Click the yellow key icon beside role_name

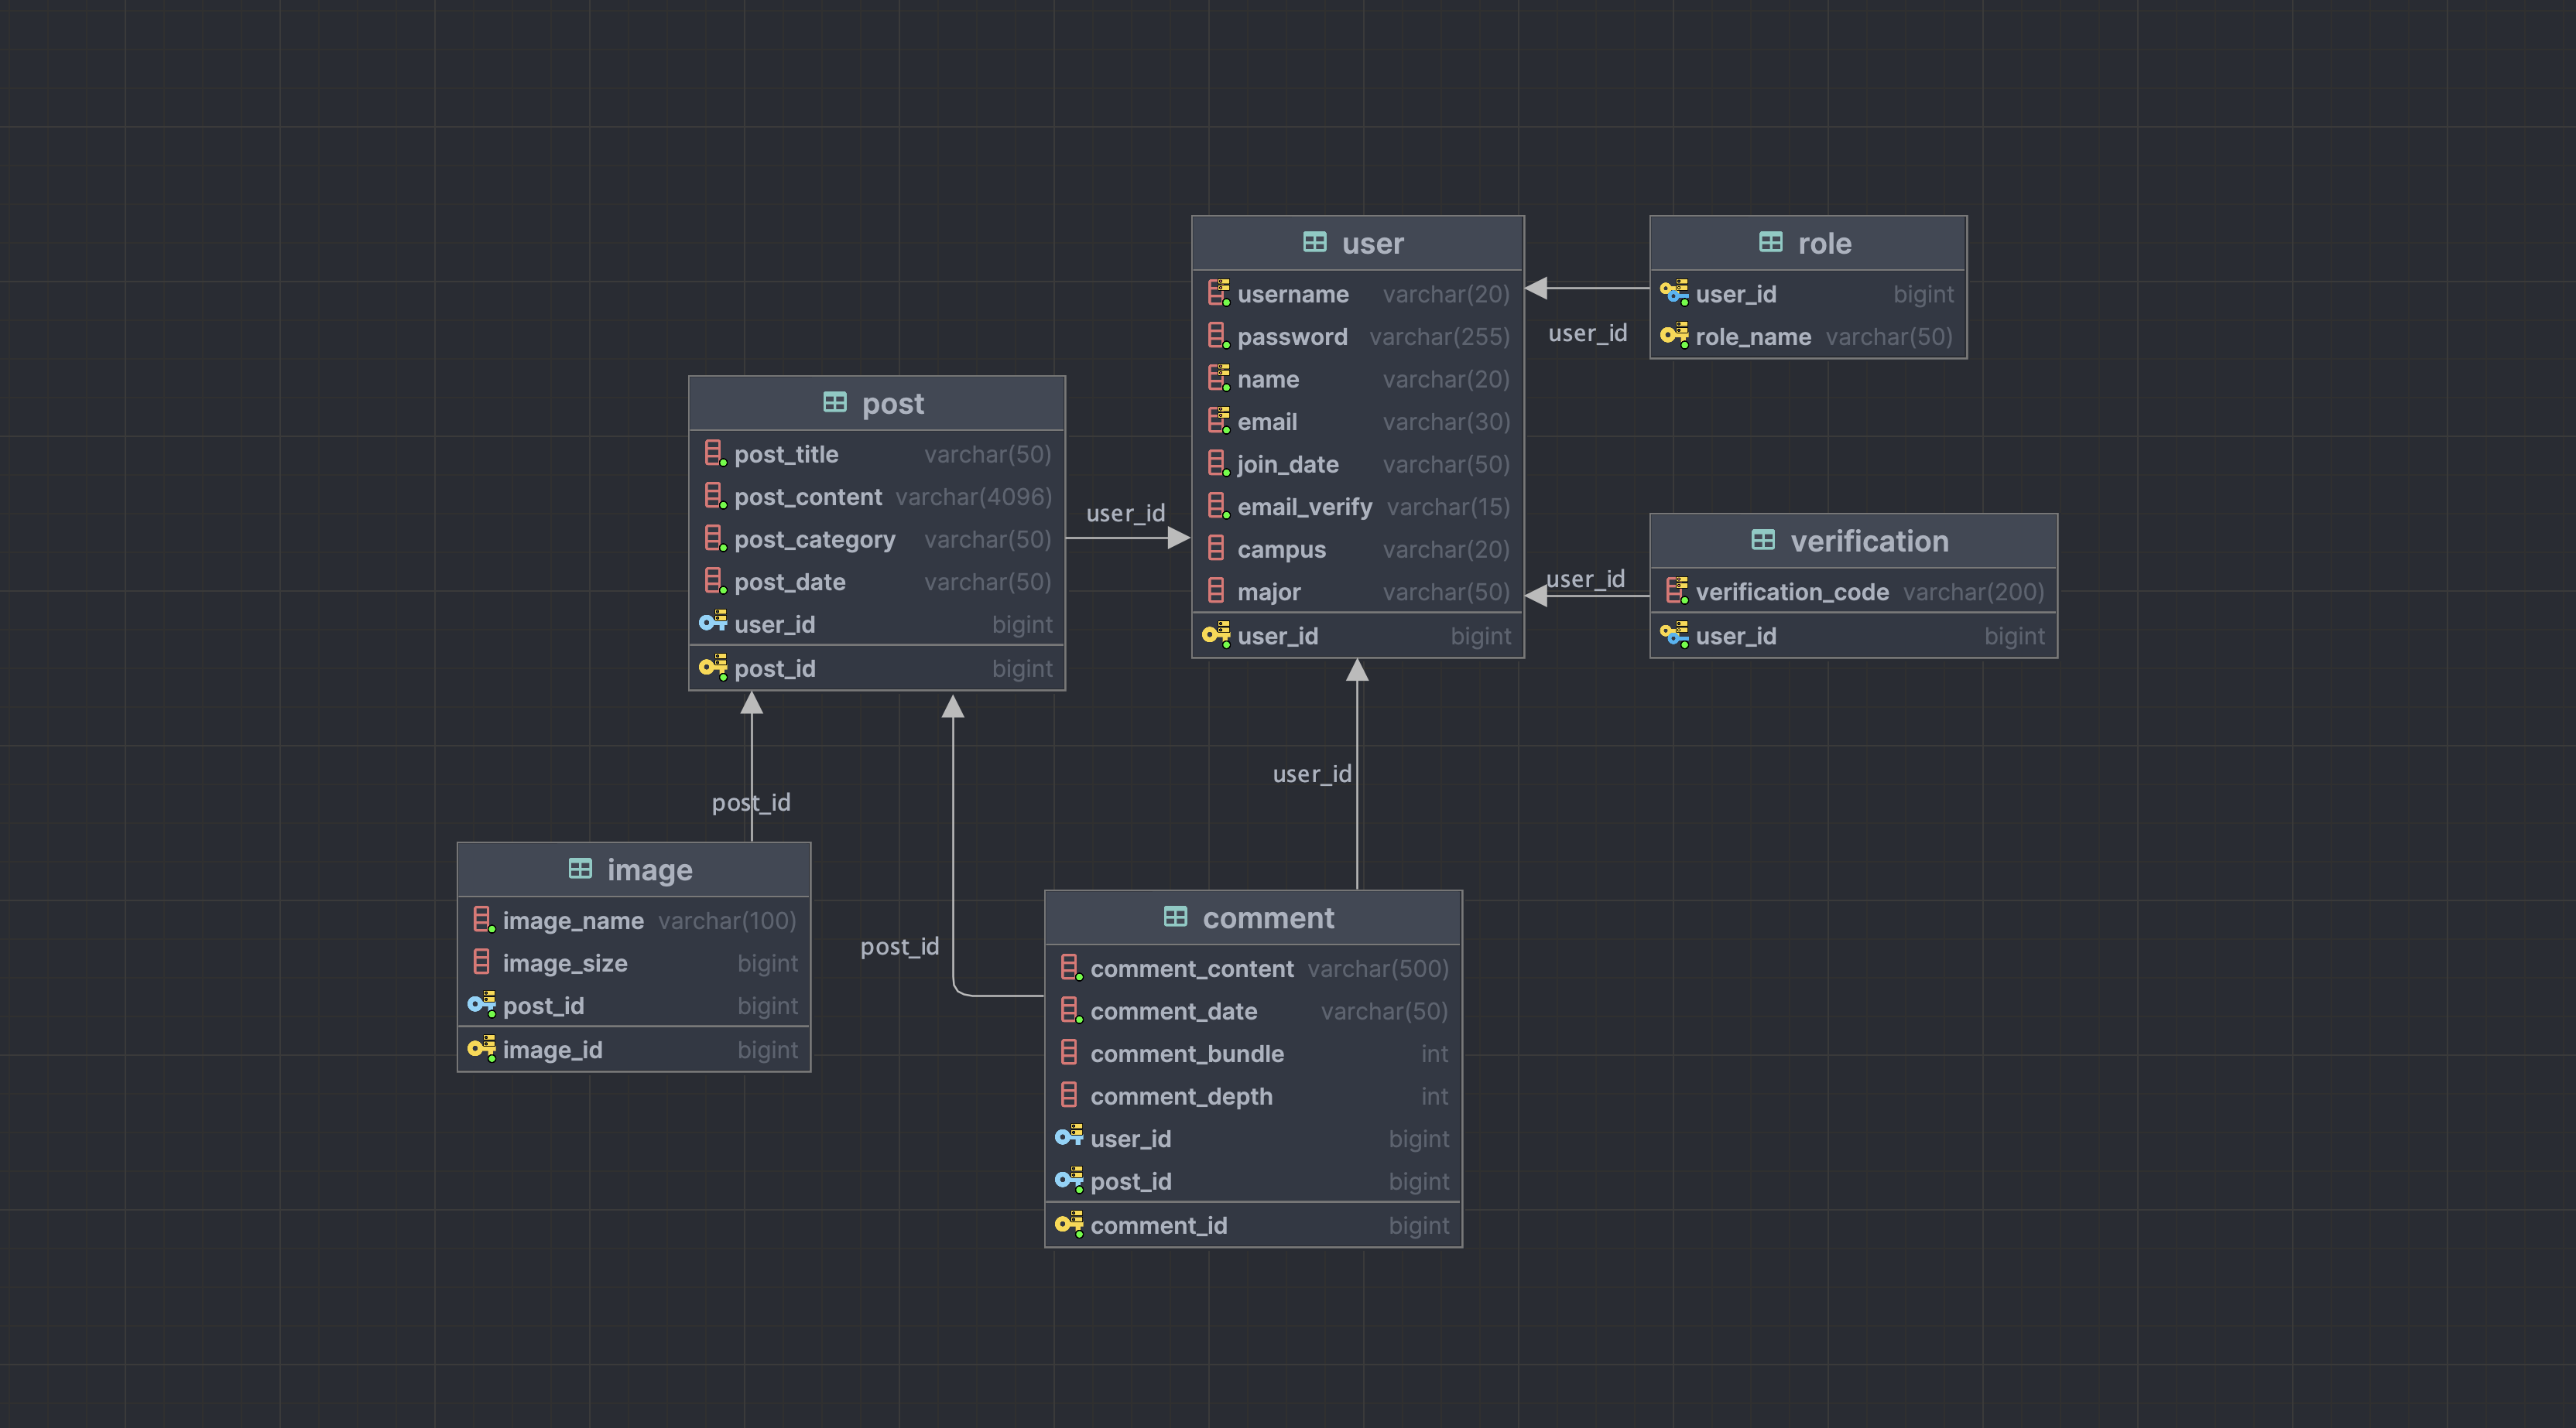(x=1674, y=336)
